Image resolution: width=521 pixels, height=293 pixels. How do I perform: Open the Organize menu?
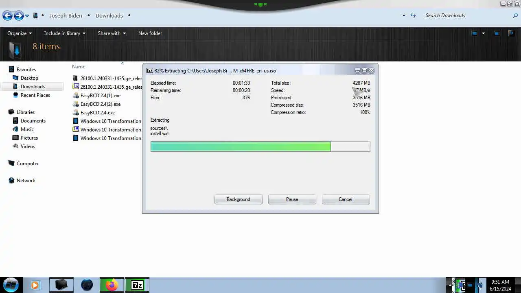point(20,33)
